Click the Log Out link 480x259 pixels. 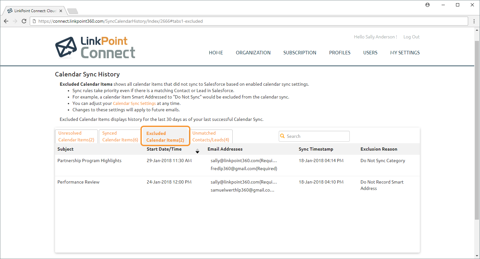(412, 37)
